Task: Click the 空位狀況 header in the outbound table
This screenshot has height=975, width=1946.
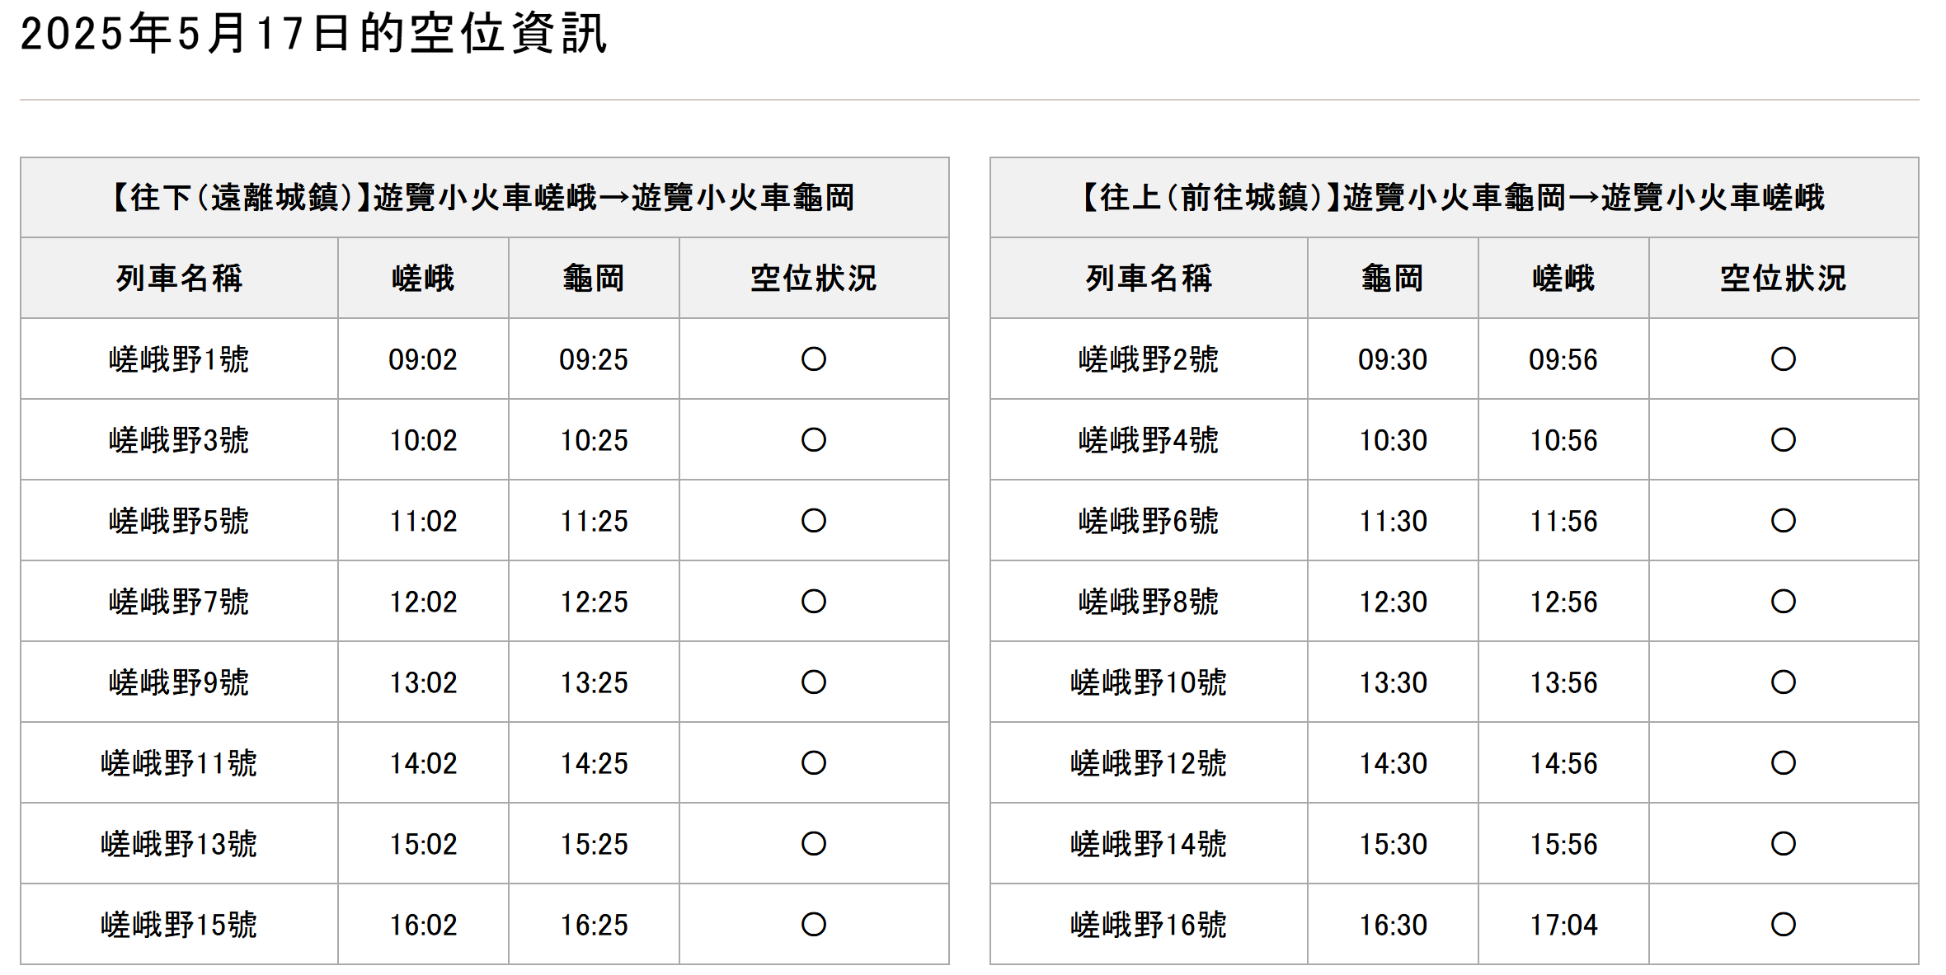Action: [x=813, y=279]
